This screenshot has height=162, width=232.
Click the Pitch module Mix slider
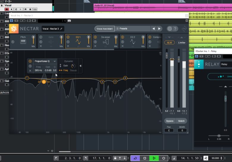pos(33,40)
